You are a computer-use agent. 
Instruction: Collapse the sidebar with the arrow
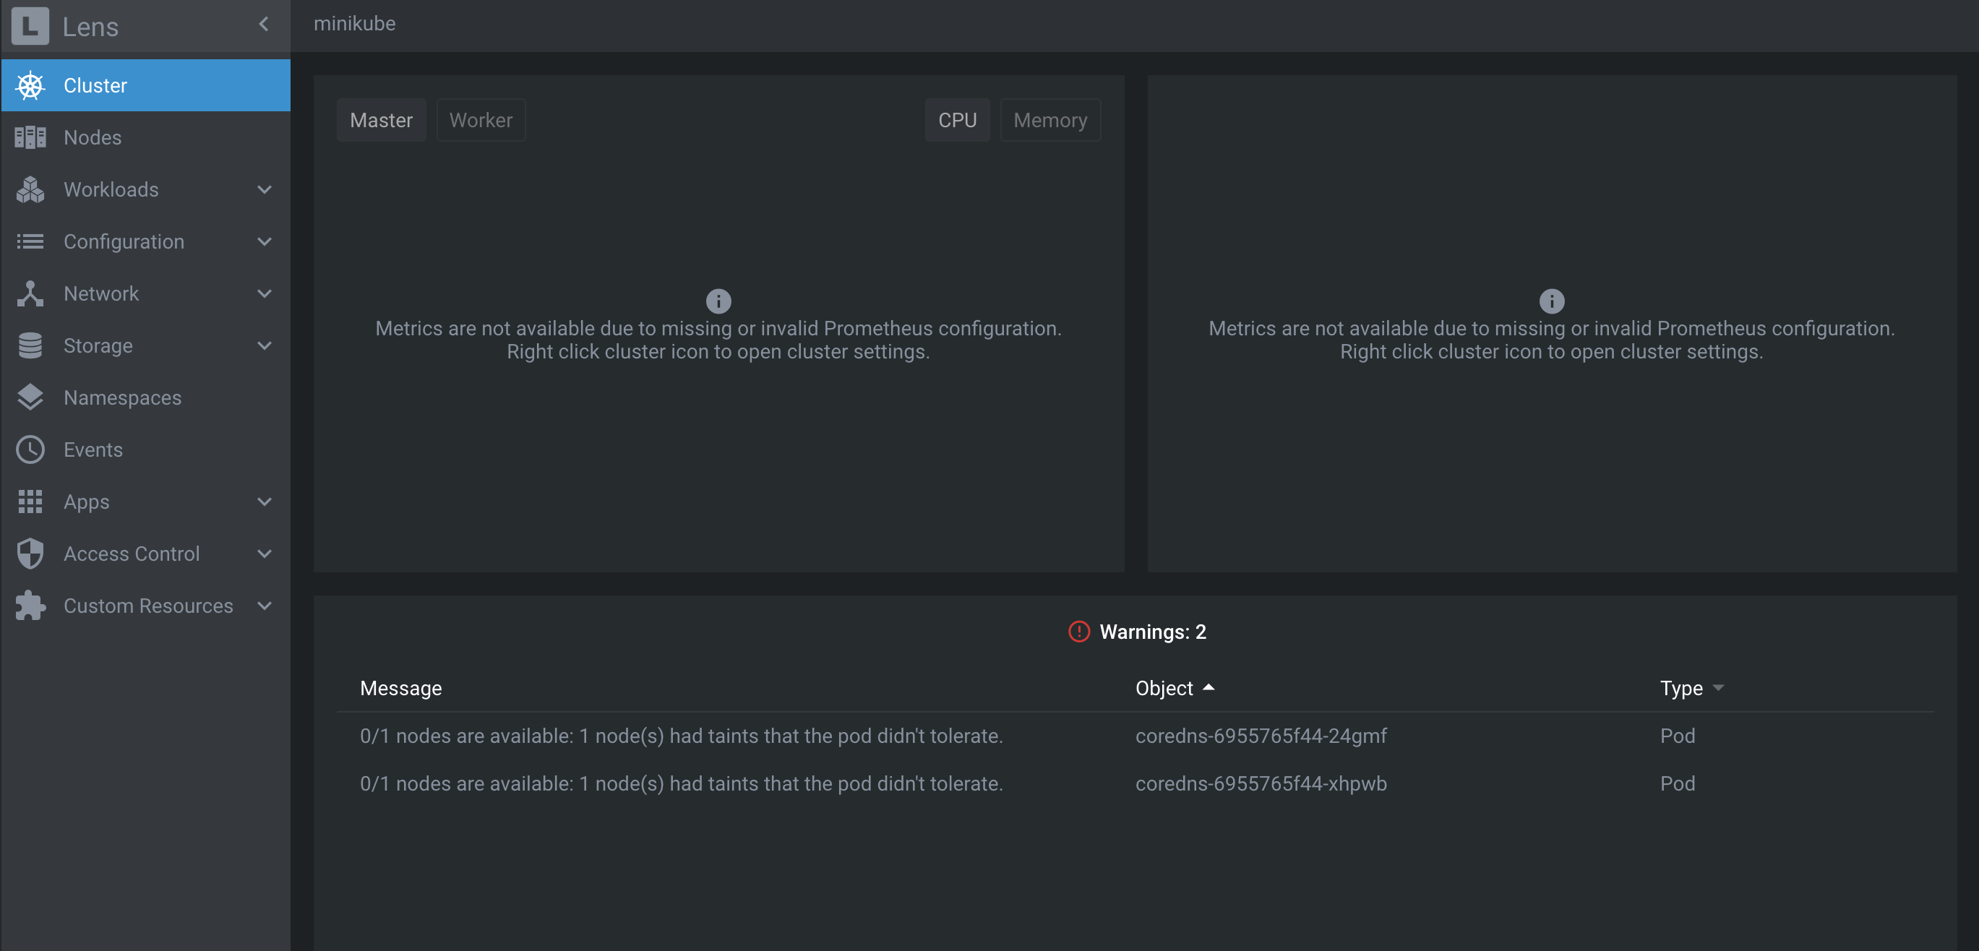tap(264, 25)
